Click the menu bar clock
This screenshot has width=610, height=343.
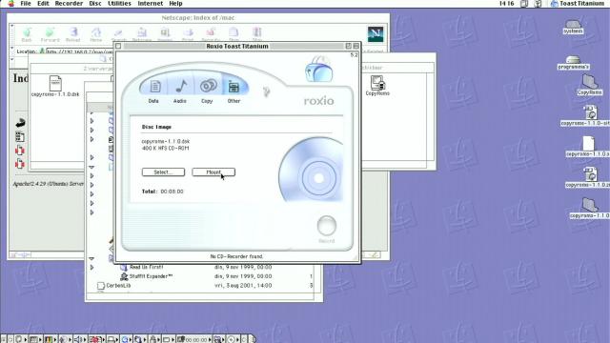(506, 4)
